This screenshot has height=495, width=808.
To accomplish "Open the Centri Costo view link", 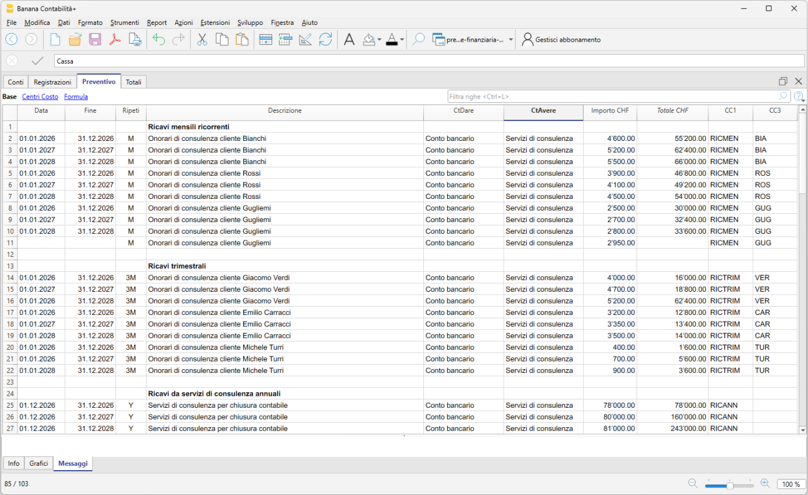I will pyautogui.click(x=40, y=97).
